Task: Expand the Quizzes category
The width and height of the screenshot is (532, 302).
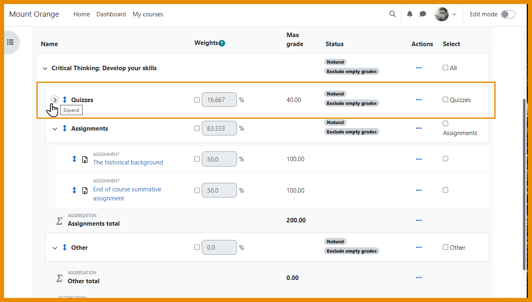Action: 55,100
